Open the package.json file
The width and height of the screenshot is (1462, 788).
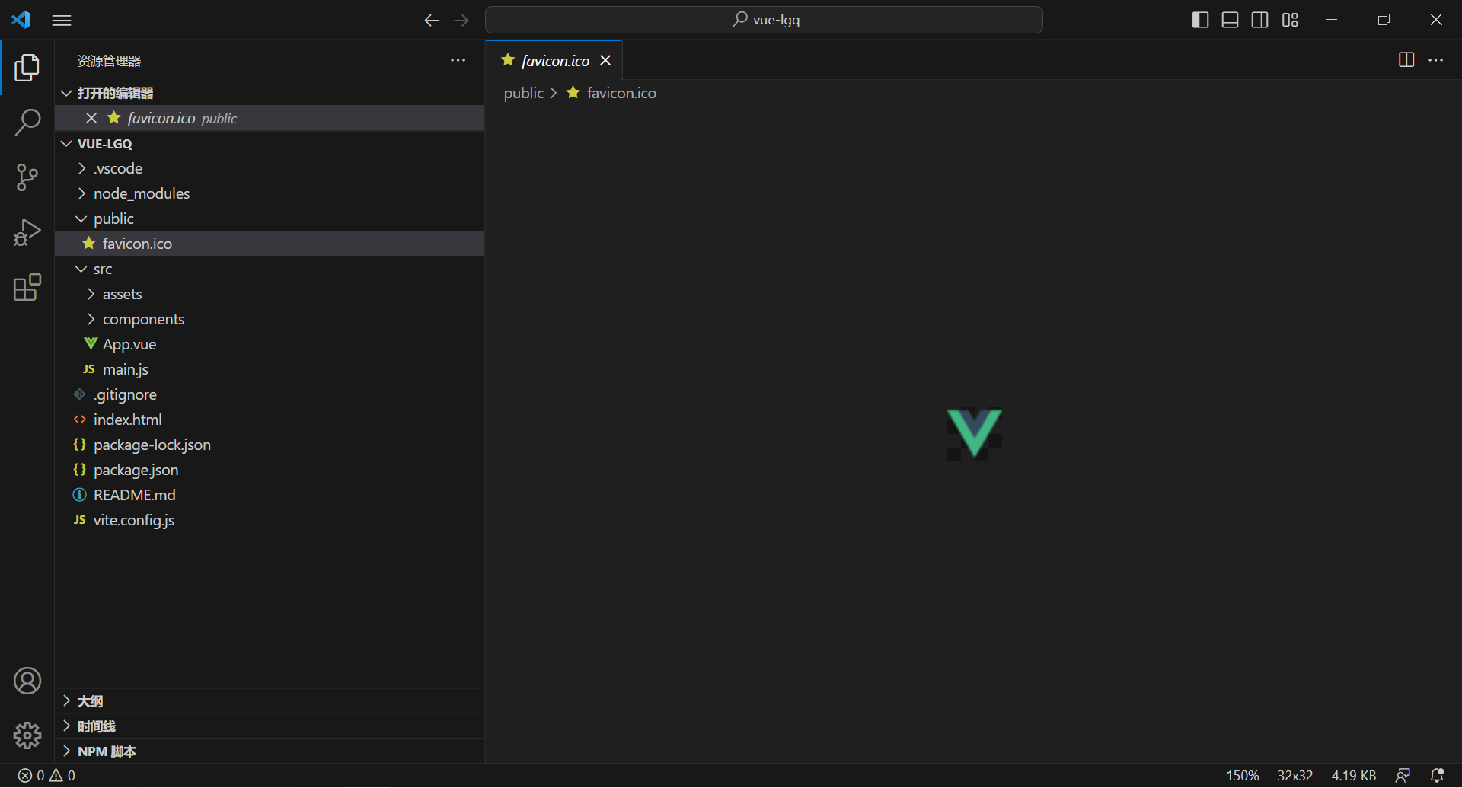(x=270, y=470)
